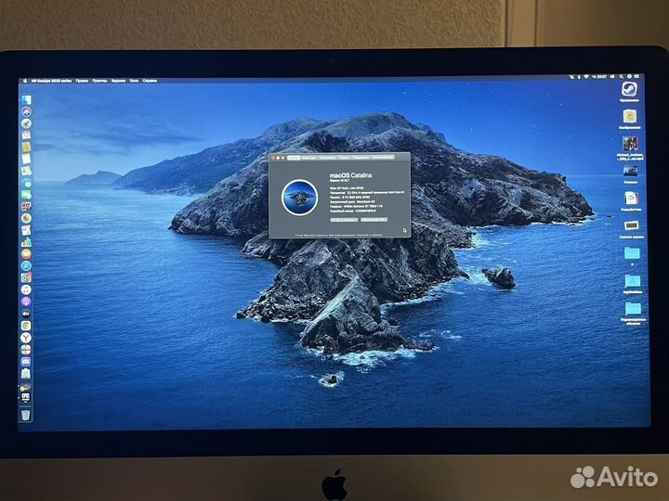Open Notification Center icon in menu bar
The image size is (669, 501).
click(637, 77)
